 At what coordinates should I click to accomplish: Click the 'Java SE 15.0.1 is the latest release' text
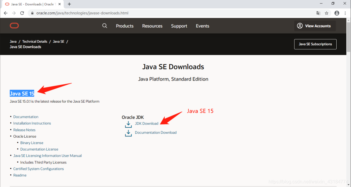[x=54, y=101]
